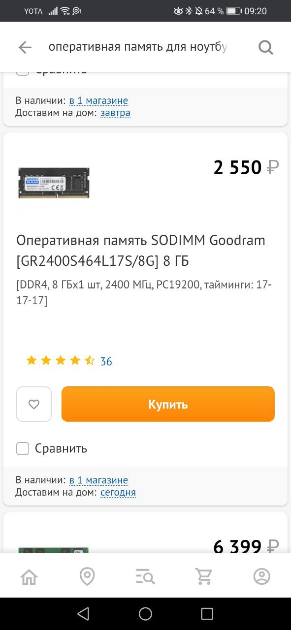Open the 'в 1 магазине' link under Goodram

click(98, 480)
